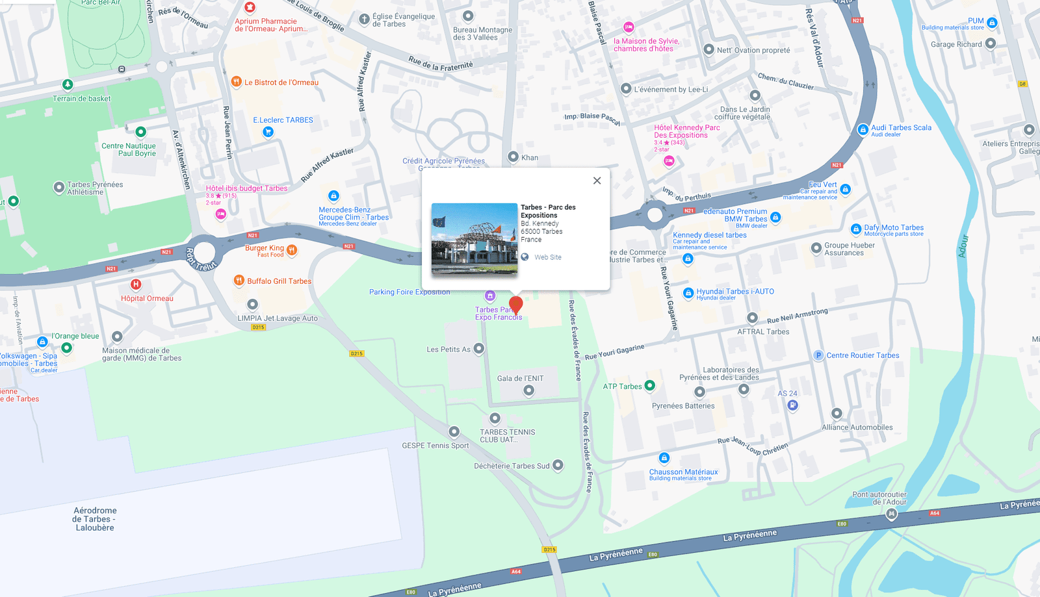Click the Rue Youri Gagarine street label
Screen dimensions: 1040x597
[614, 352]
